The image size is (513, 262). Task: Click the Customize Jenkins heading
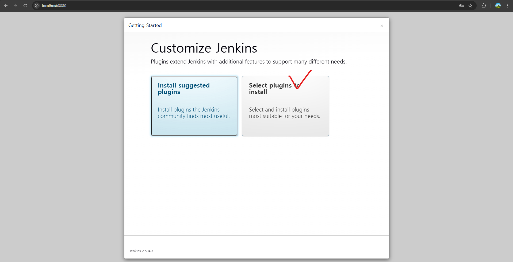click(204, 48)
